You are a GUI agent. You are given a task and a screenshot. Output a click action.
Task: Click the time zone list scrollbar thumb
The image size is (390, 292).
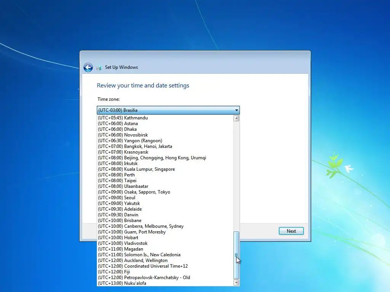pyautogui.click(x=236, y=255)
